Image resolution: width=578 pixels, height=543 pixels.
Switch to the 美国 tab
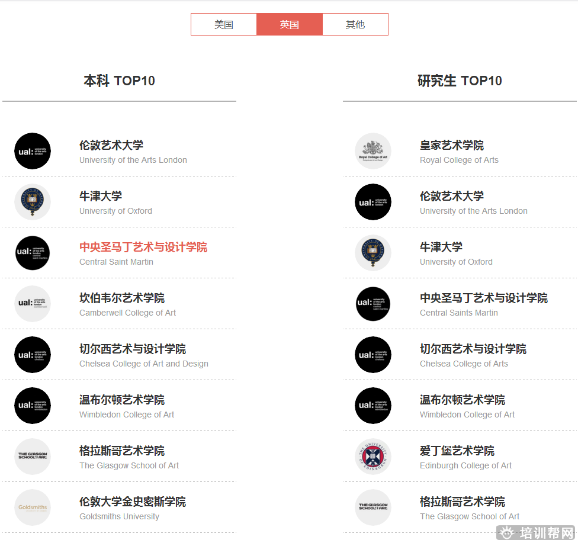click(x=224, y=24)
